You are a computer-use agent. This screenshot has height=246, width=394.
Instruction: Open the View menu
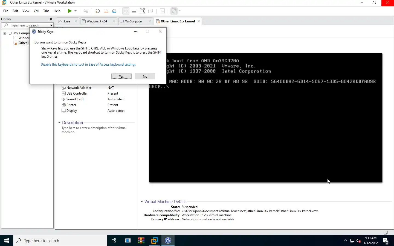(26, 11)
